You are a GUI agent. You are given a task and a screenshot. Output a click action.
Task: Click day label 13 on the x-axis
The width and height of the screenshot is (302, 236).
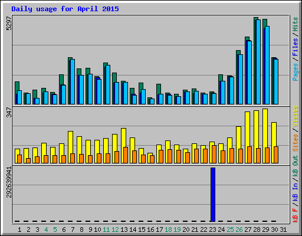pyautogui.click(x=124, y=230)
